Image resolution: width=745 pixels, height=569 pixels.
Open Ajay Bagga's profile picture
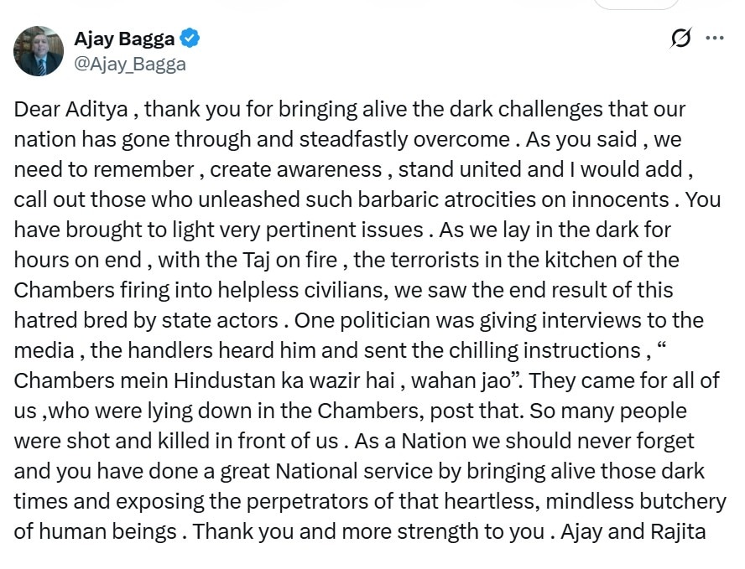pyautogui.click(x=39, y=50)
